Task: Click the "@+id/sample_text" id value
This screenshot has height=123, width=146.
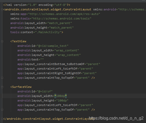Action: pos(53,46)
